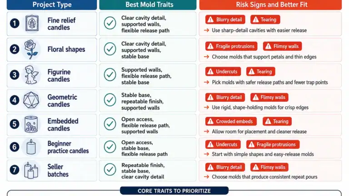Select the rose icon for Floral shapes
This screenshot has width=349, height=196.
pyautogui.click(x=31, y=49)
